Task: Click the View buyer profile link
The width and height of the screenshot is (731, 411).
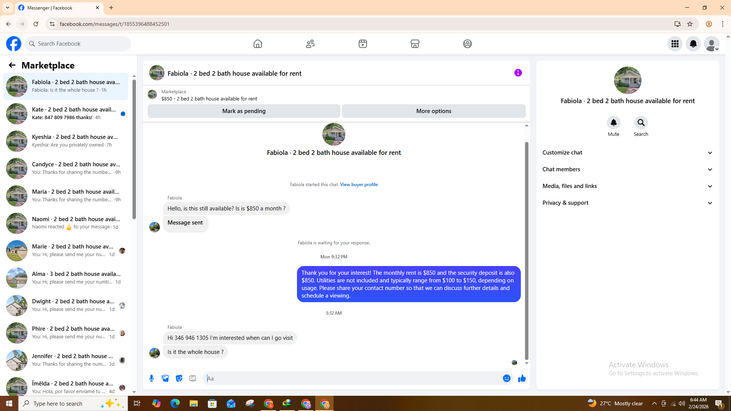Action: [359, 185]
